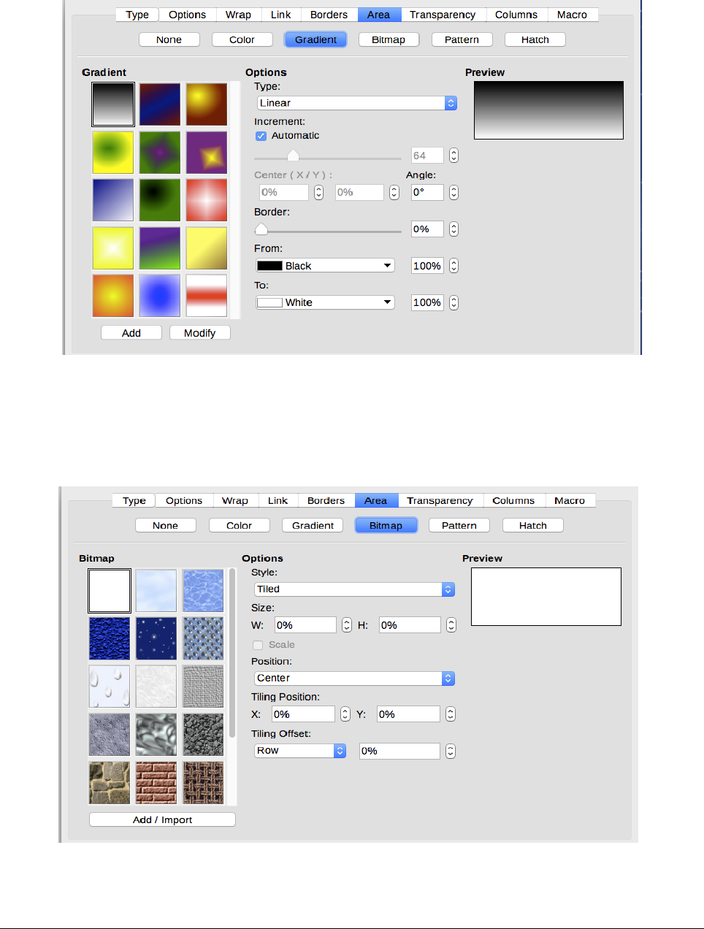Choose the purple gradient with yellow star

[207, 153]
